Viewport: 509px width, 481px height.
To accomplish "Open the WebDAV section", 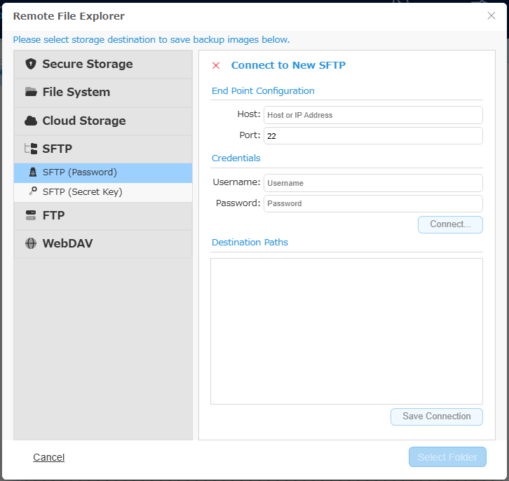I will pos(103,244).
